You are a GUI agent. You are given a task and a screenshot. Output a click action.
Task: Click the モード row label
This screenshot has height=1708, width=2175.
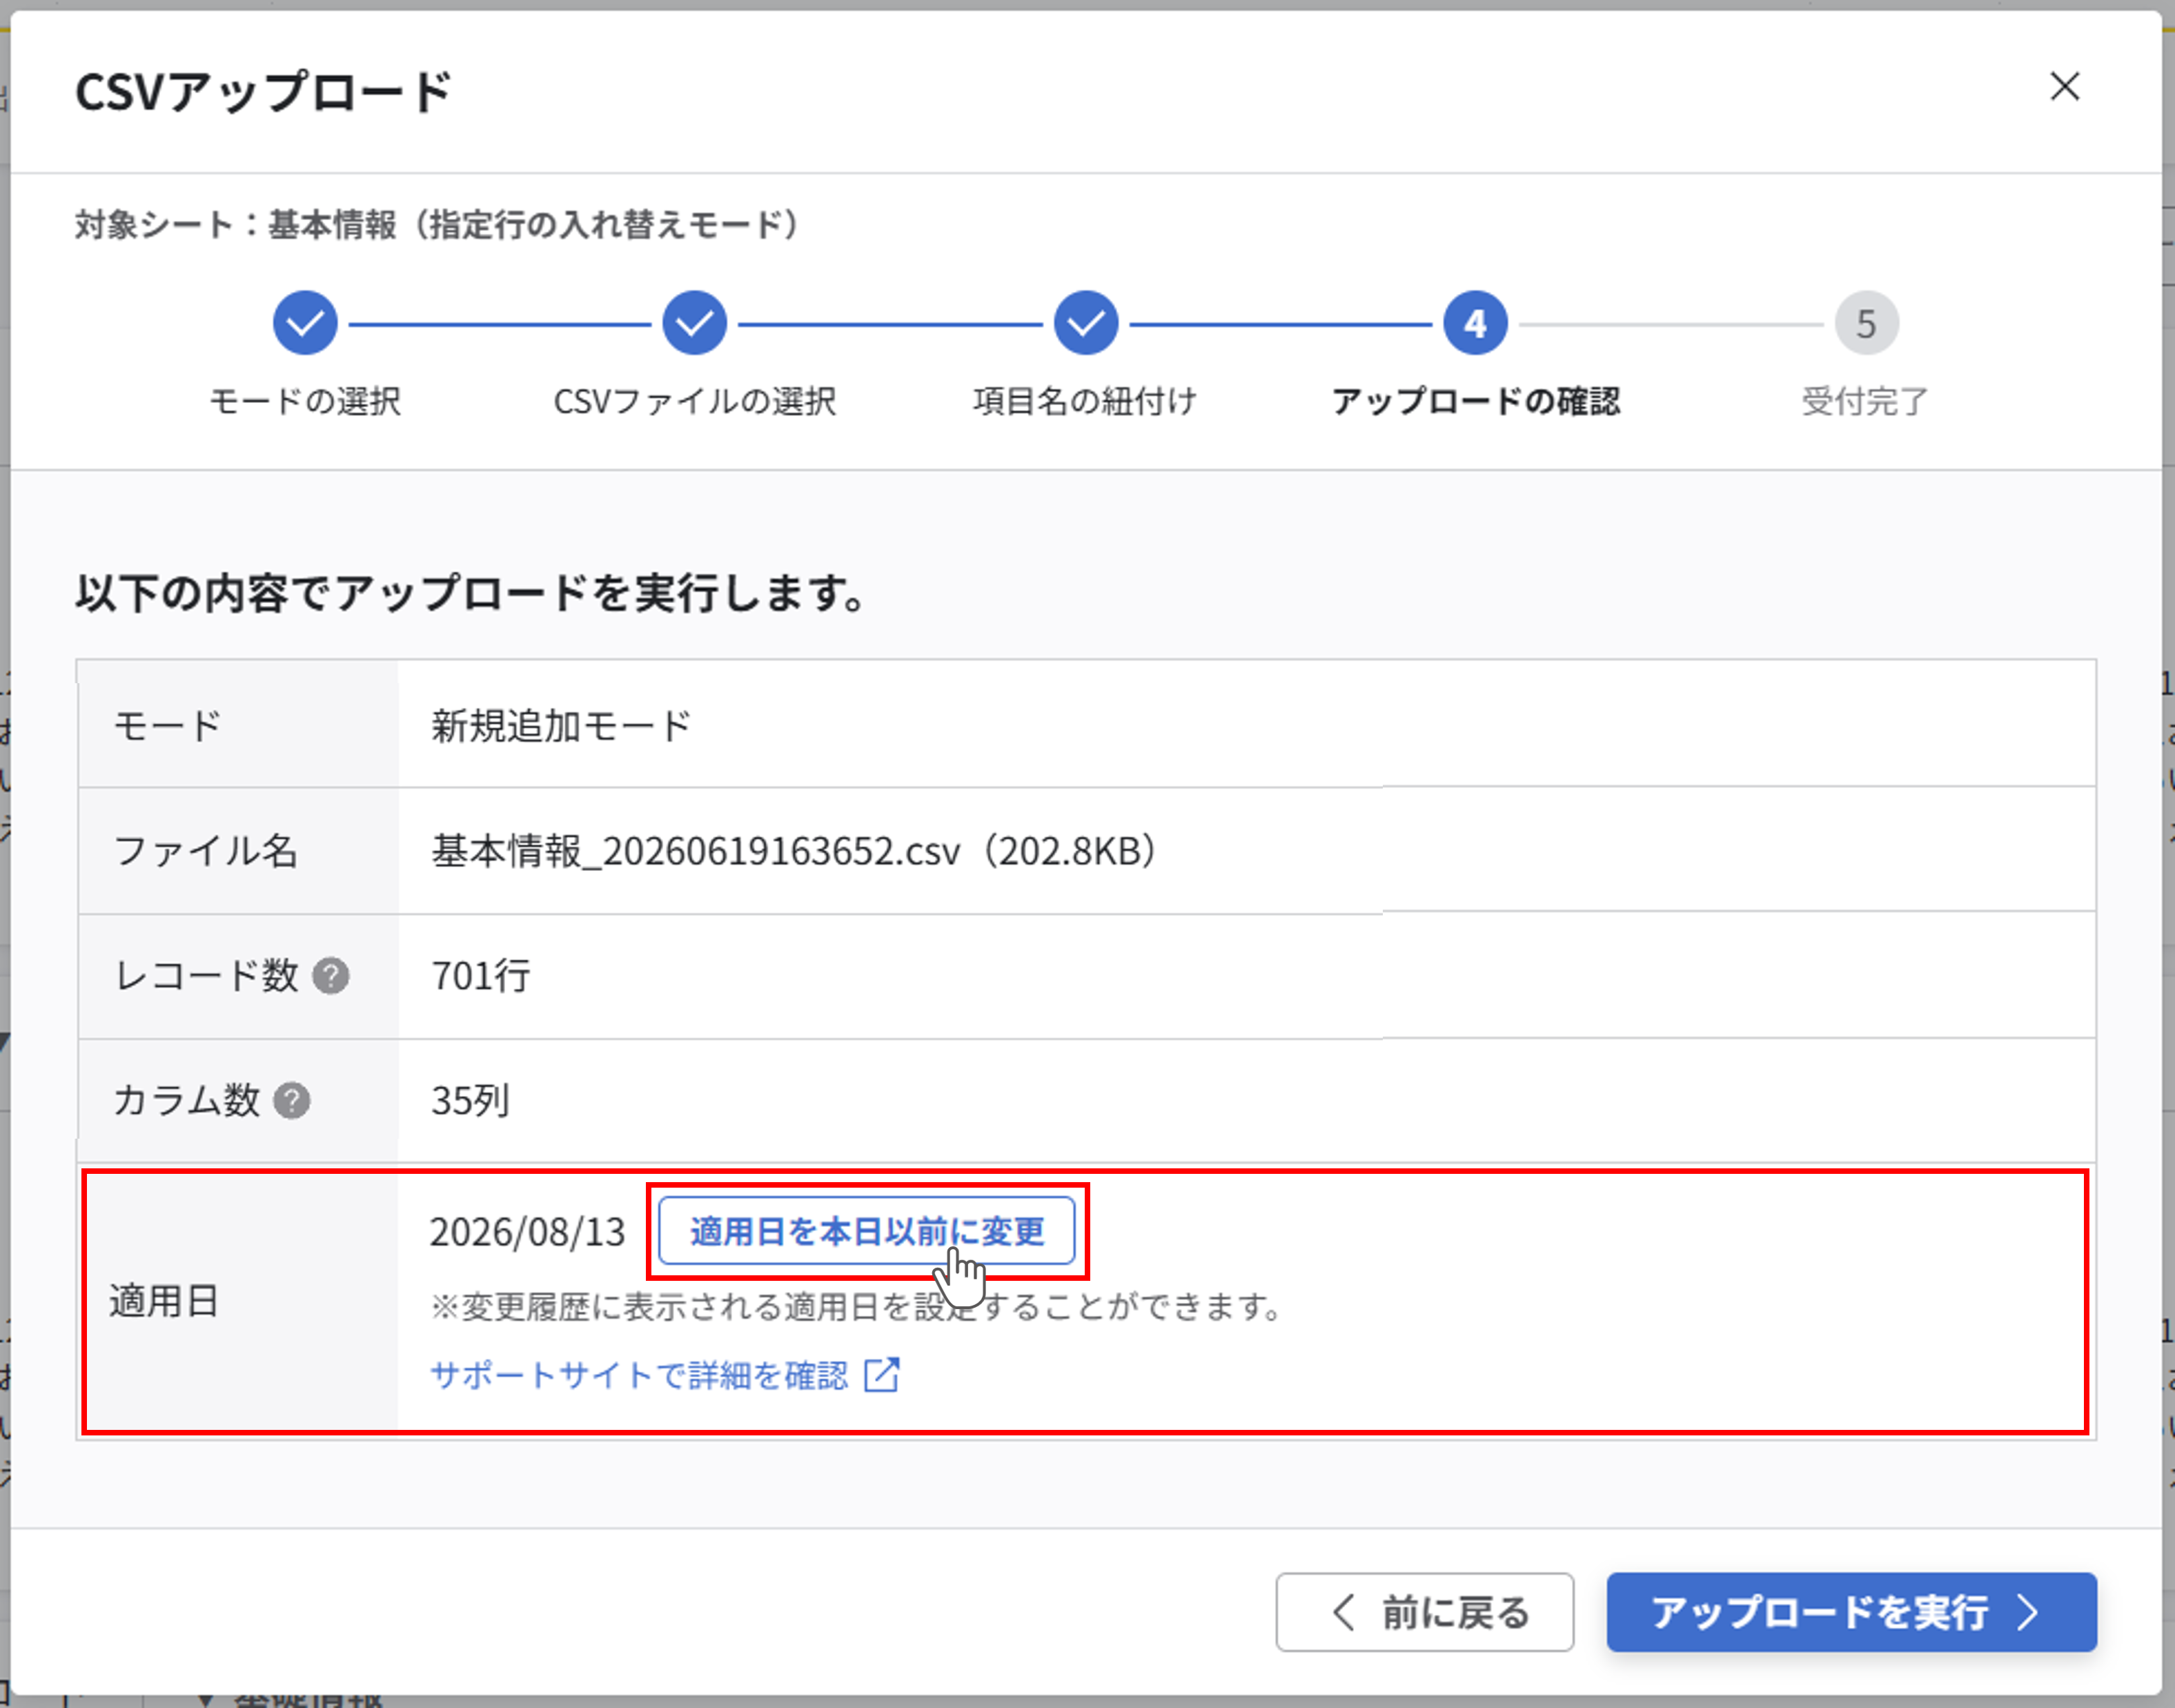[167, 725]
